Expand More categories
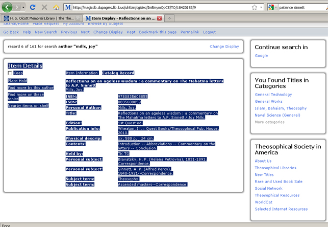Viewport: 328px width, 227px height. [x=269, y=122]
